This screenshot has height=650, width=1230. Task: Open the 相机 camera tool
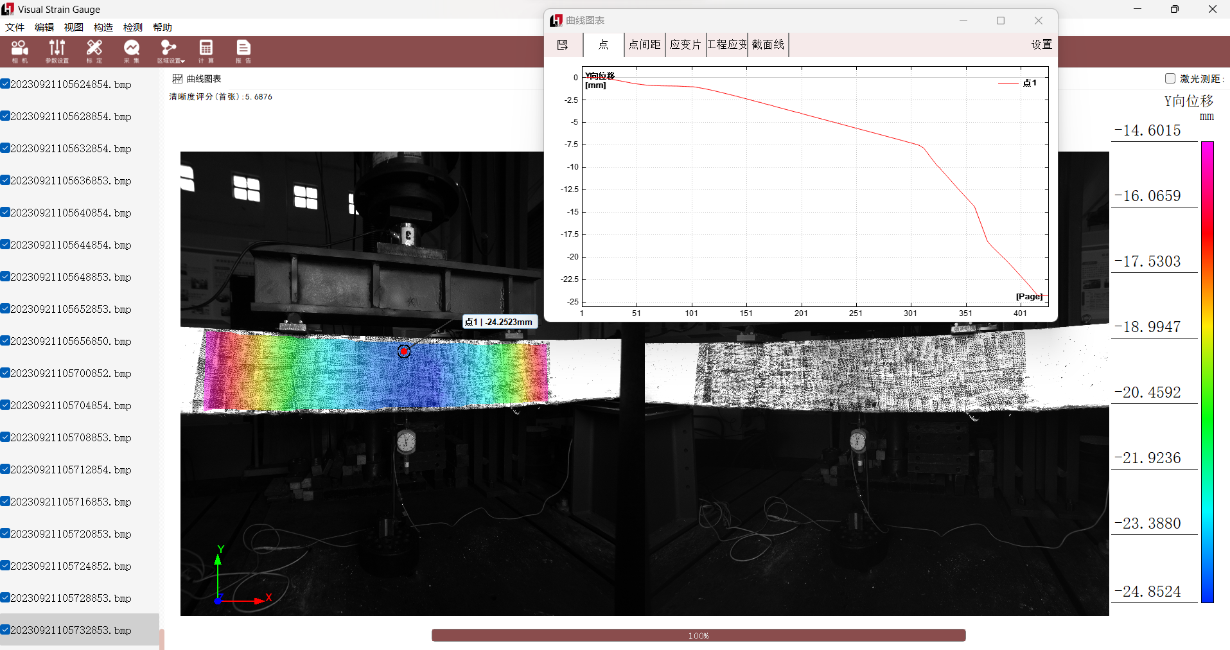(x=20, y=51)
